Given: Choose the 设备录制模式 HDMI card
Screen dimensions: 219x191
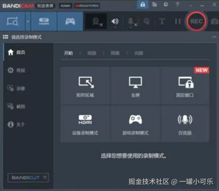Looking at the screenshot, I should pyautogui.click(x=85, y=123).
